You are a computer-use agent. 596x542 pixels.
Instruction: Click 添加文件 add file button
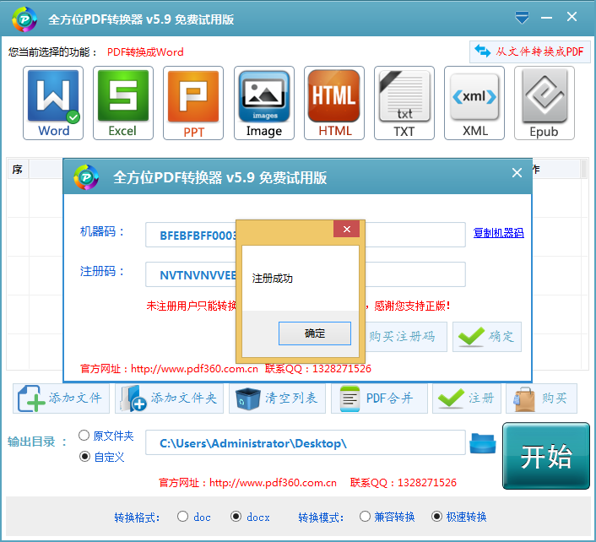point(61,398)
